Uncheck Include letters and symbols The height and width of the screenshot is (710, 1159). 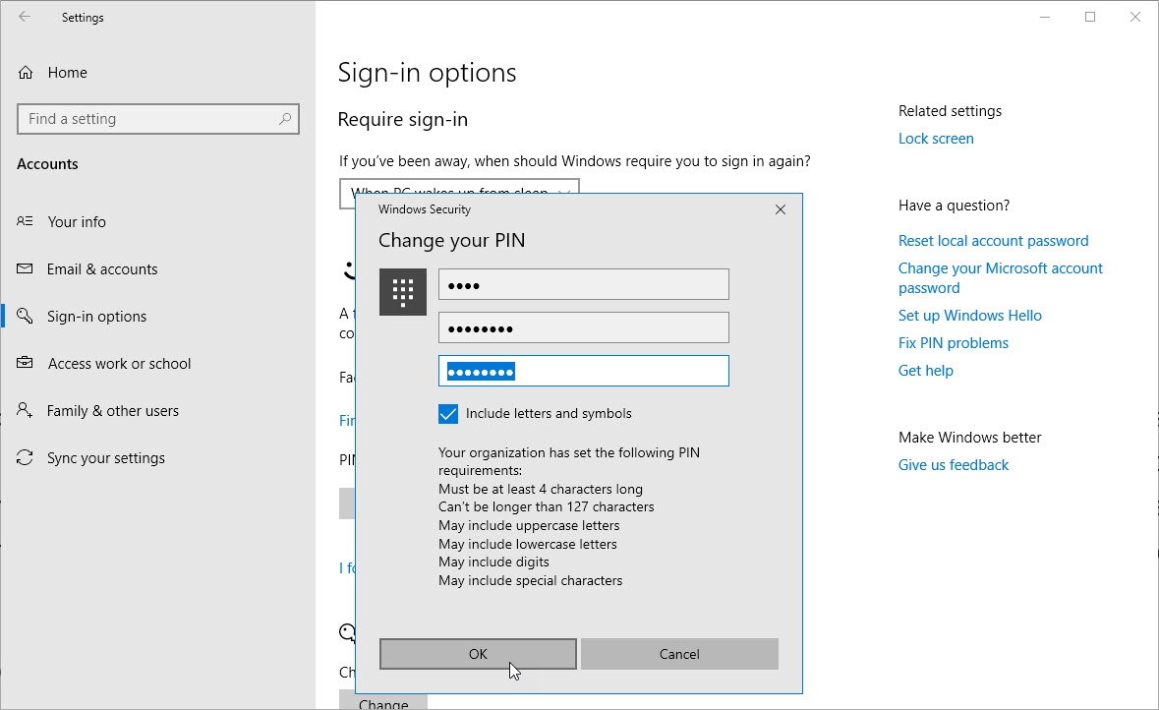pos(448,413)
